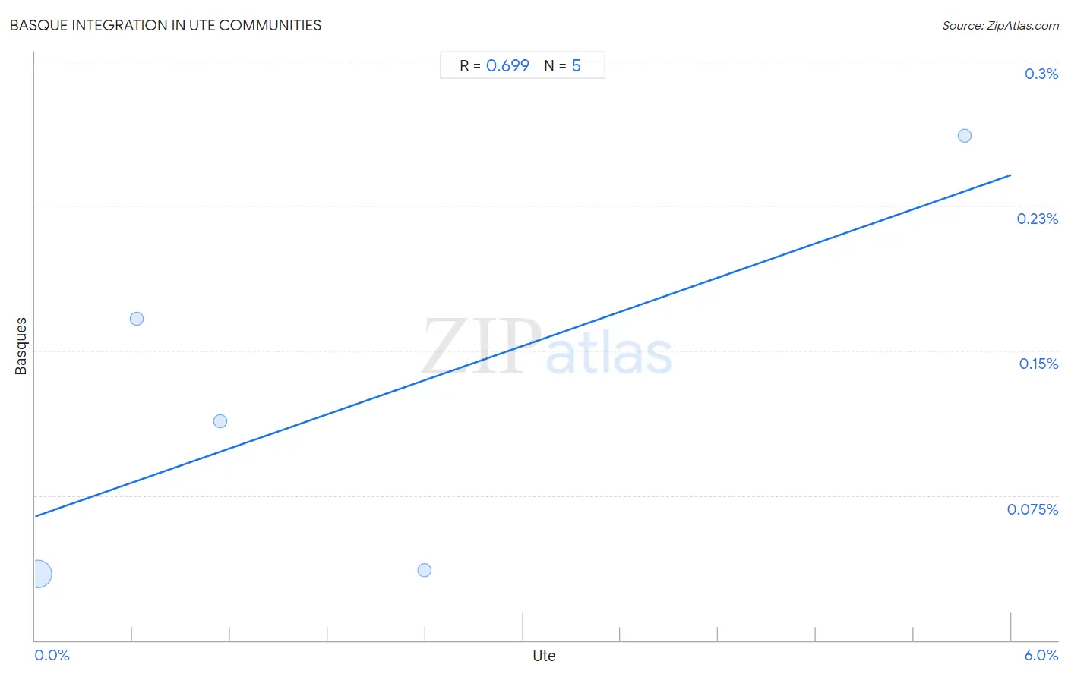Select the N = 5 sample count

coord(562,66)
